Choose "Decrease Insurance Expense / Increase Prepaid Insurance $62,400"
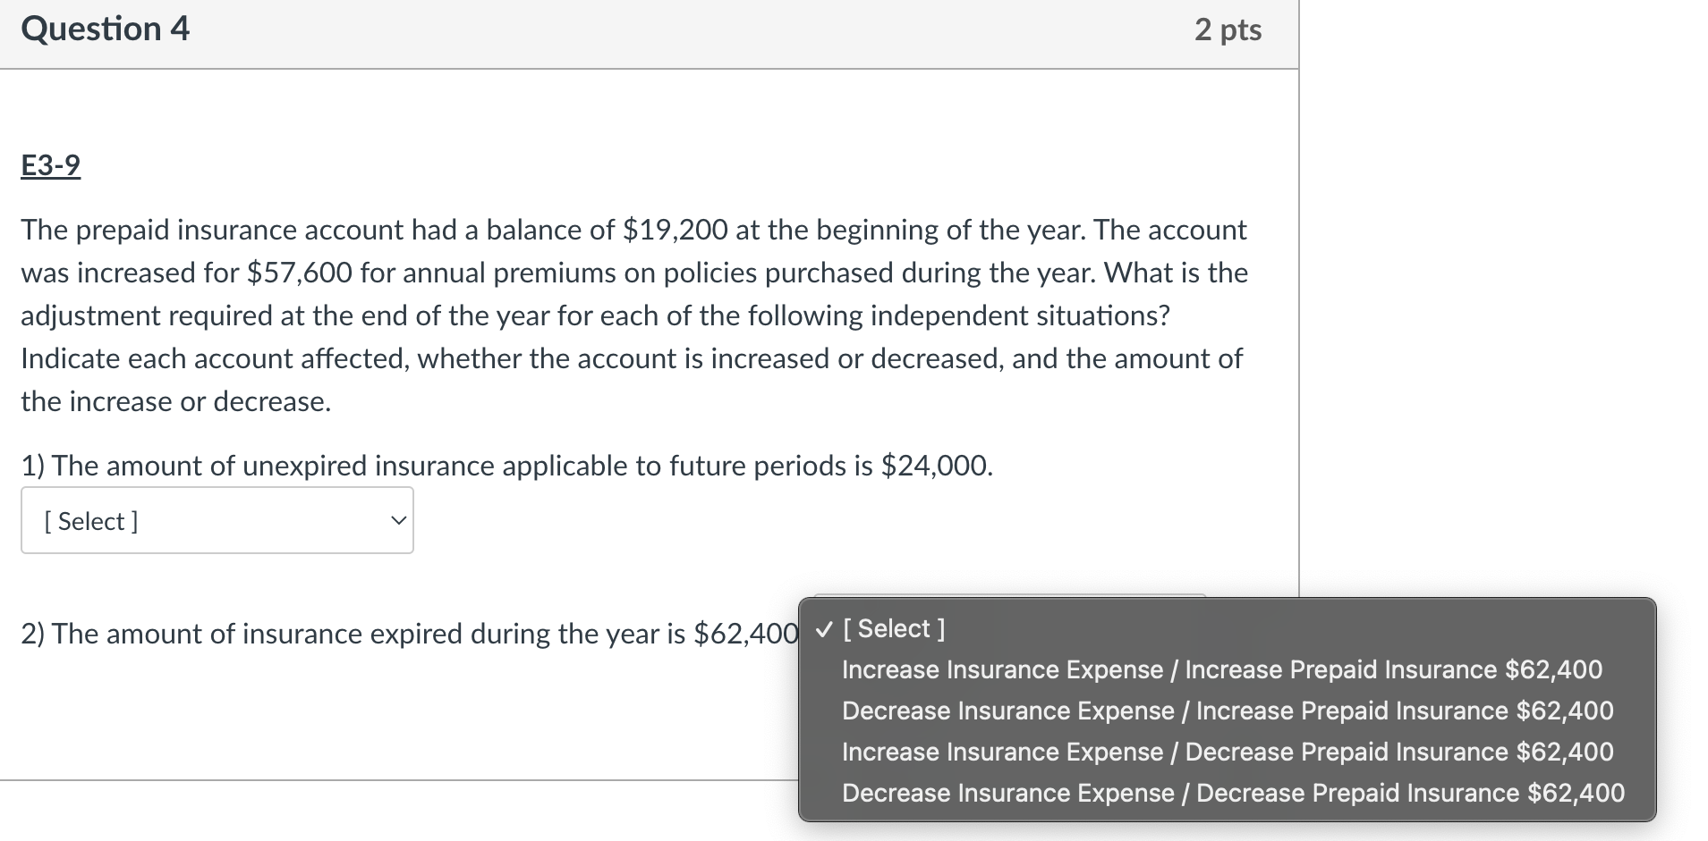 click(1228, 711)
